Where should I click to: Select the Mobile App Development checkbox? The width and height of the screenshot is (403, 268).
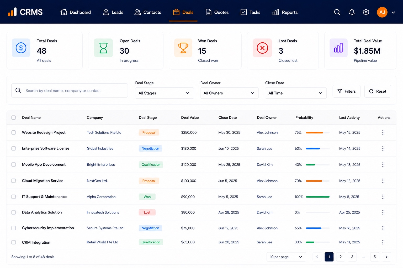click(x=14, y=165)
